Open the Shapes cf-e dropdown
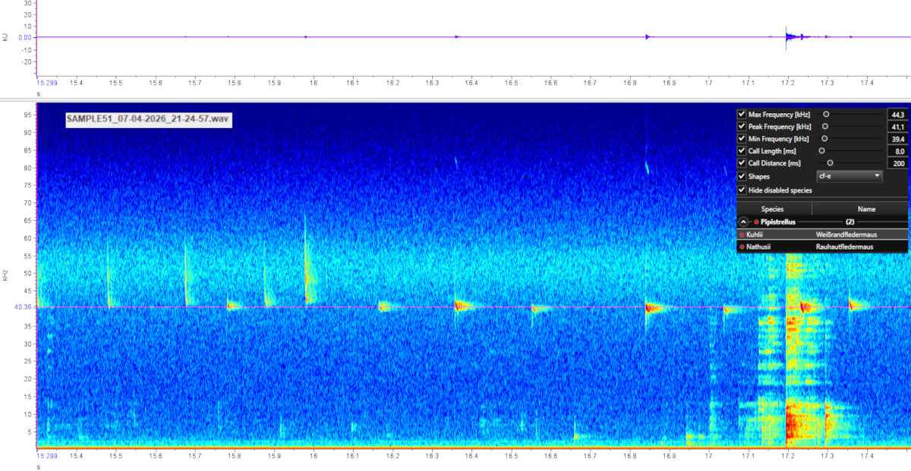The image size is (911, 471). point(849,176)
